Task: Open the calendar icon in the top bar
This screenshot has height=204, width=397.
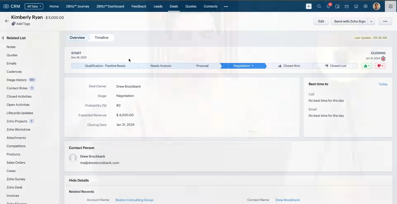Action: coord(337,6)
